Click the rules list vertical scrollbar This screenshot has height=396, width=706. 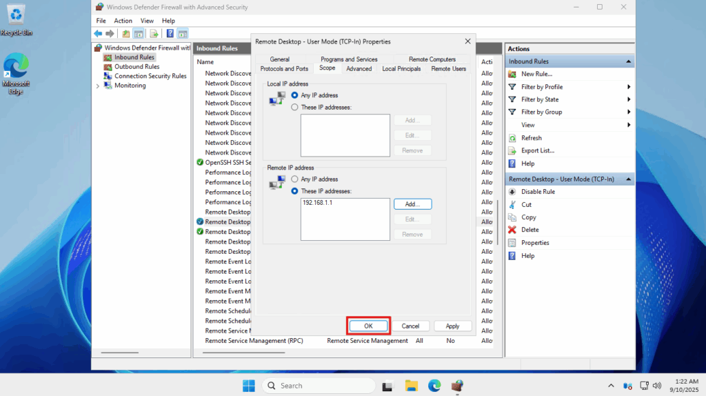point(497,221)
